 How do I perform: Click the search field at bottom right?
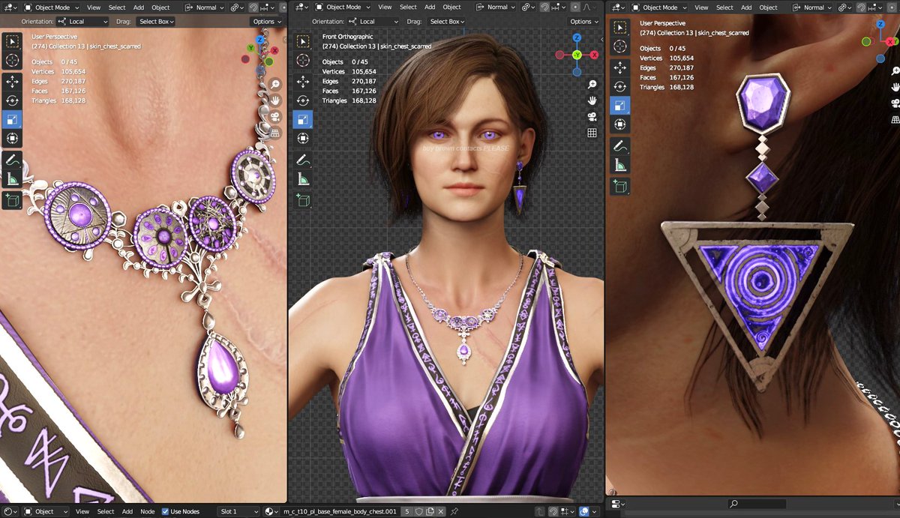pos(757,504)
